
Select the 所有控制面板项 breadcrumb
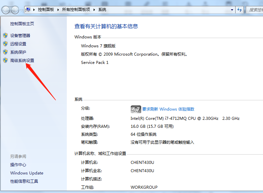76,10
